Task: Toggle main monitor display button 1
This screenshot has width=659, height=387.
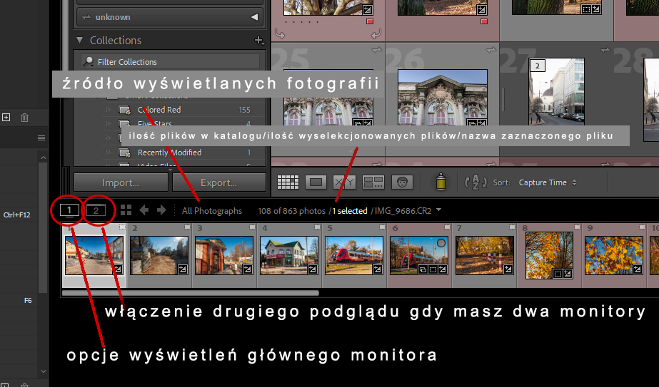Action: click(x=69, y=210)
